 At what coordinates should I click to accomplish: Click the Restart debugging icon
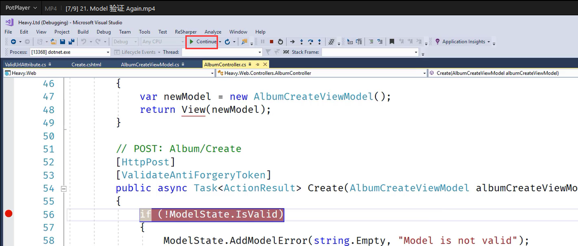click(x=280, y=42)
